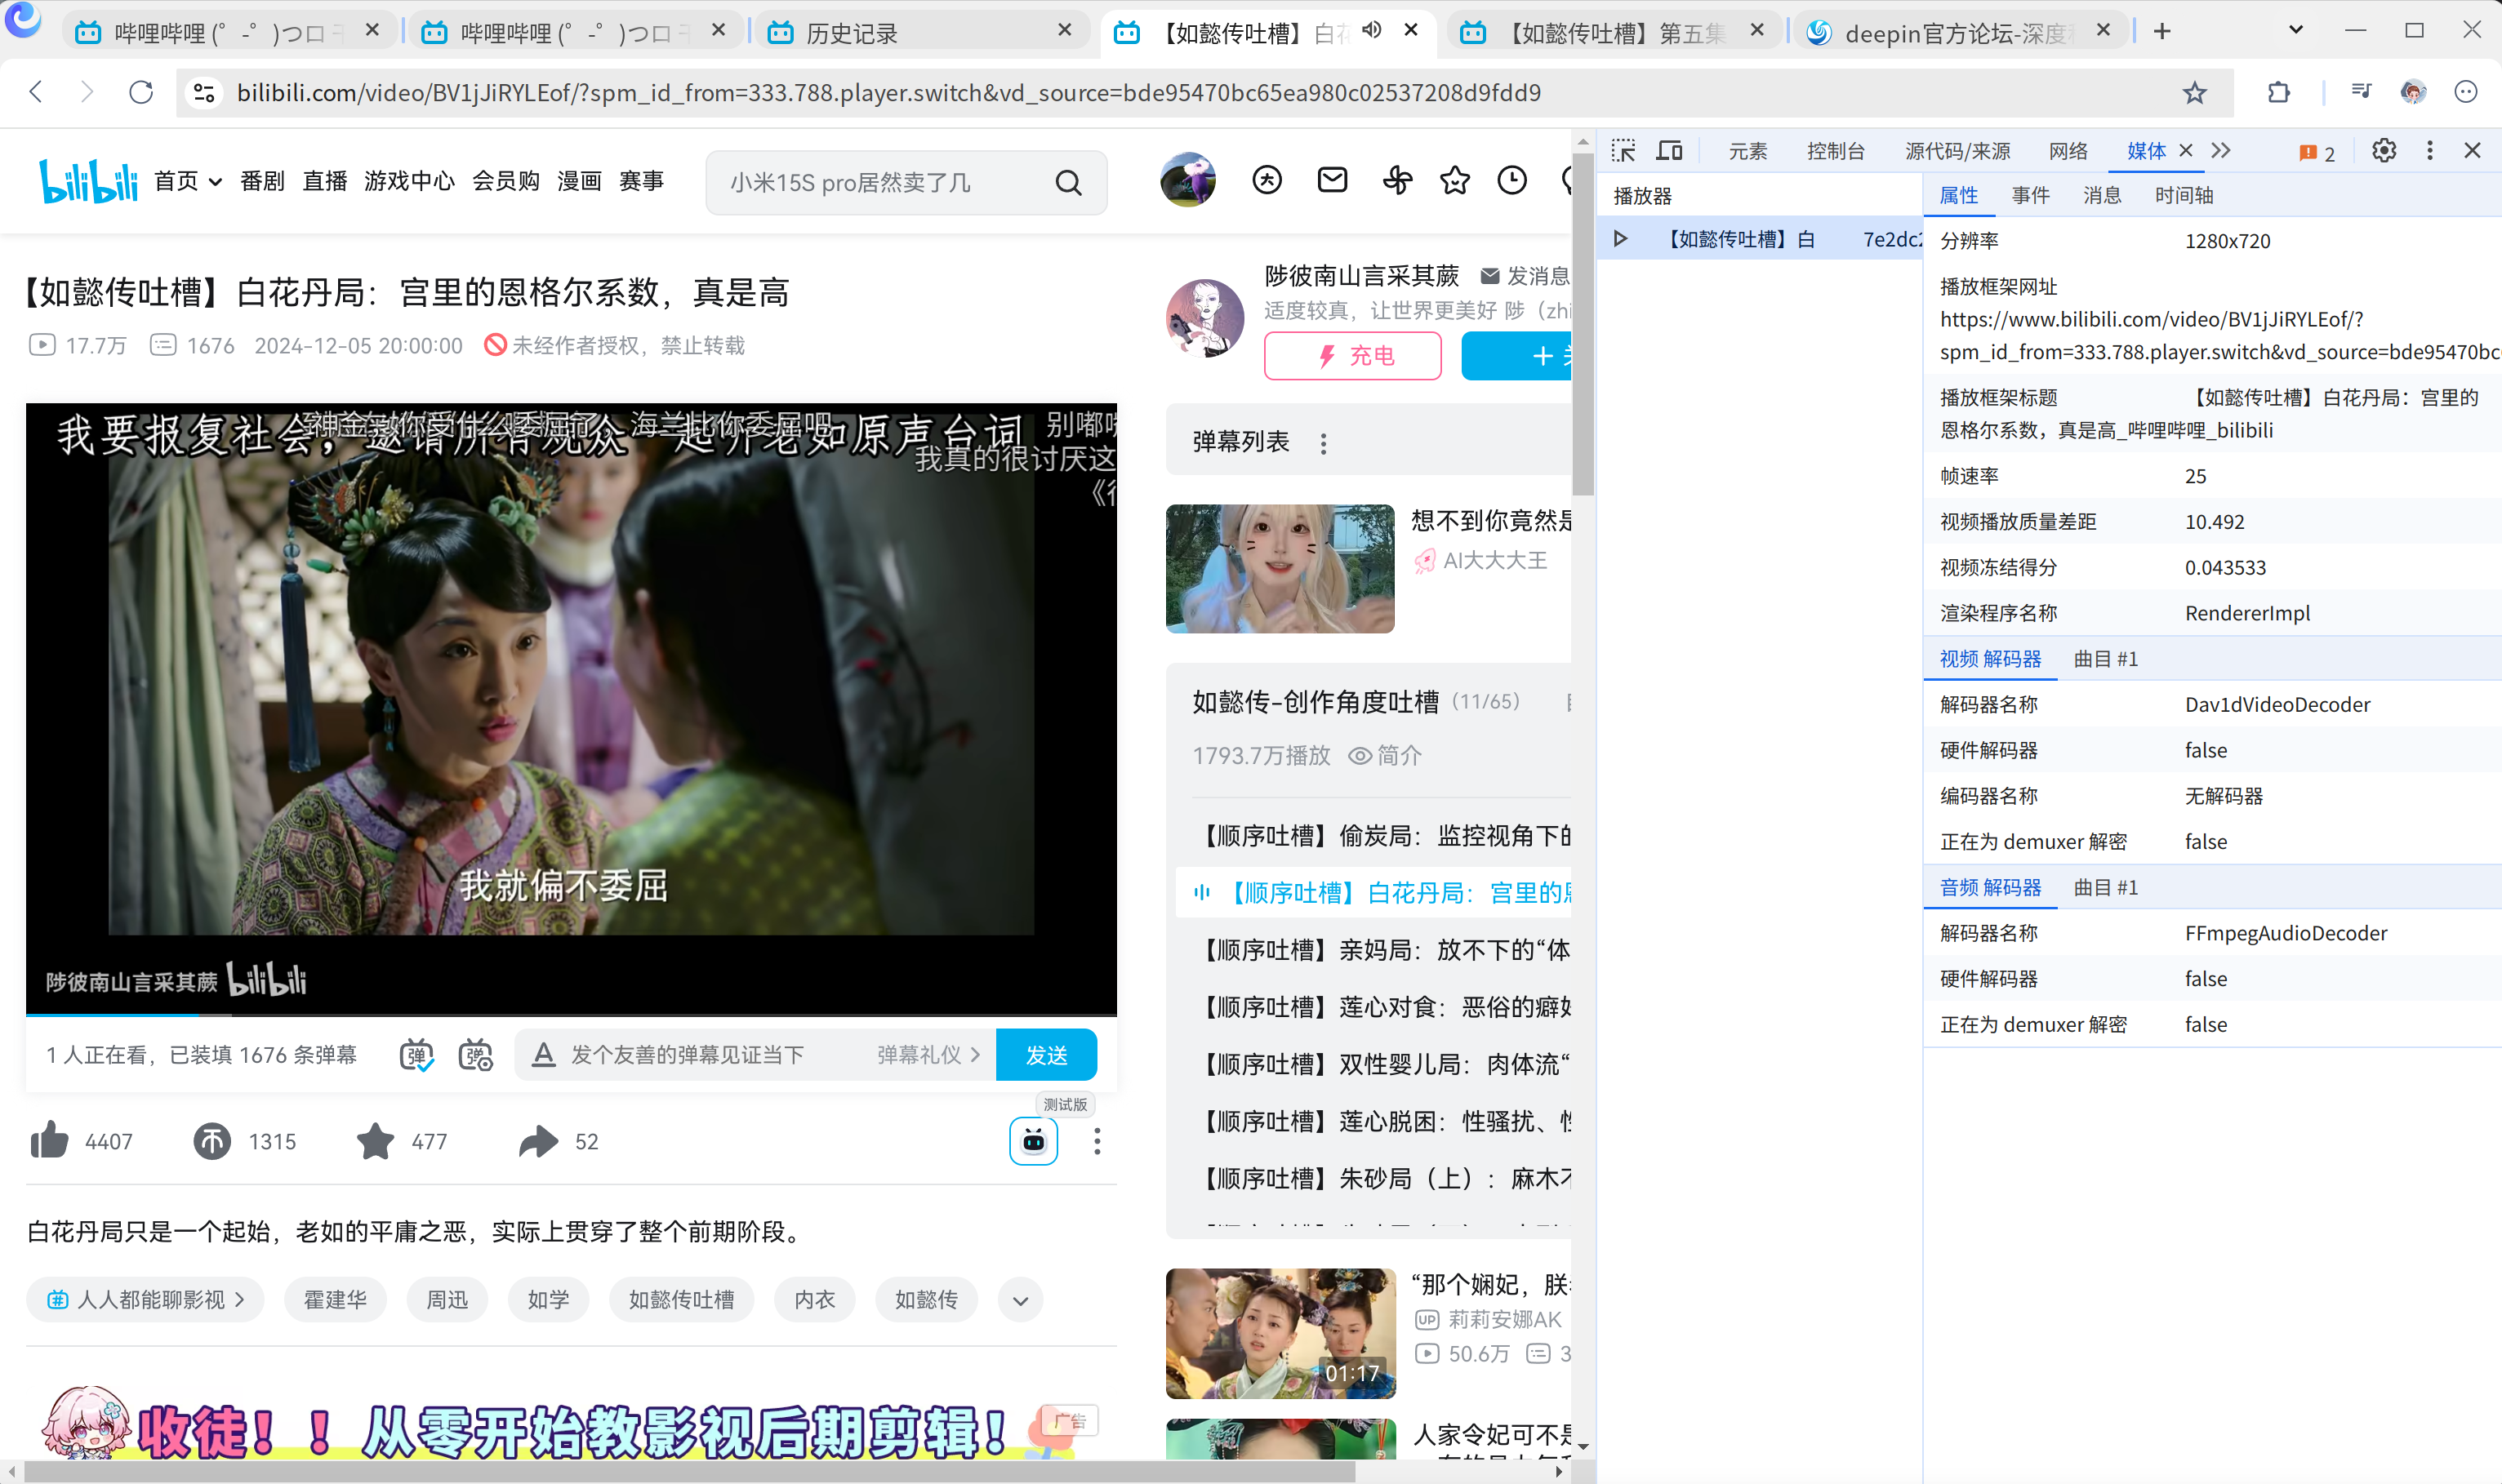2502x1484 pixels.
Task: Open DevTools settings gear
Action: 2384,151
